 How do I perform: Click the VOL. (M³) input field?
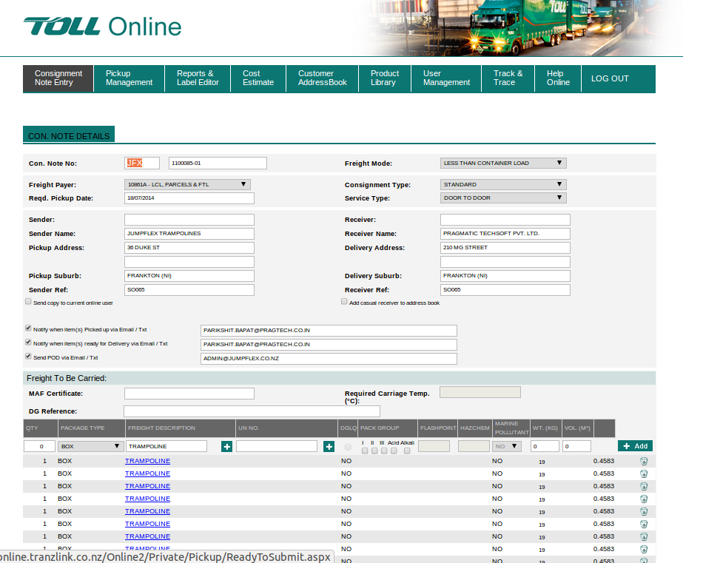576,446
